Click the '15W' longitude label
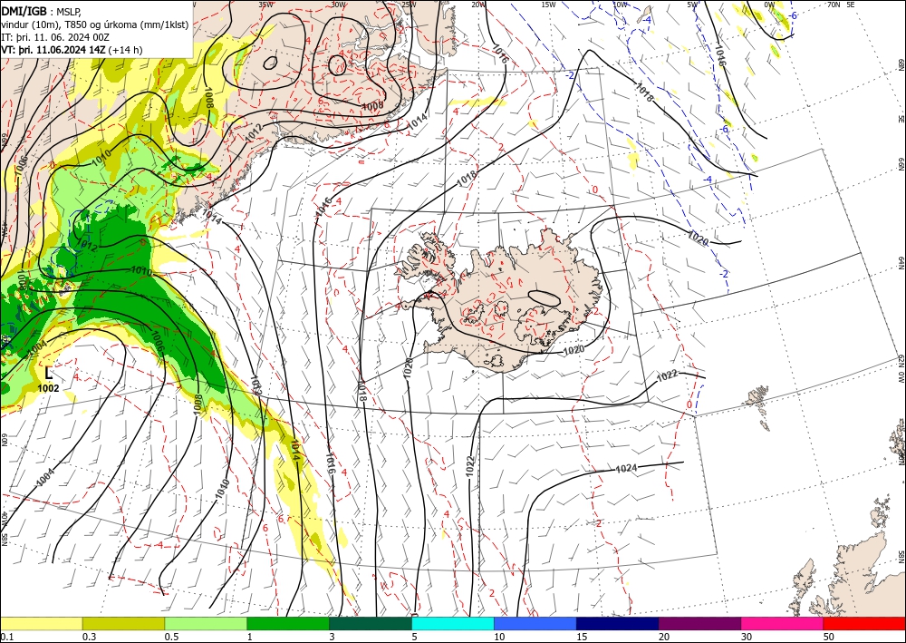The width and height of the screenshot is (906, 643). [548, 5]
